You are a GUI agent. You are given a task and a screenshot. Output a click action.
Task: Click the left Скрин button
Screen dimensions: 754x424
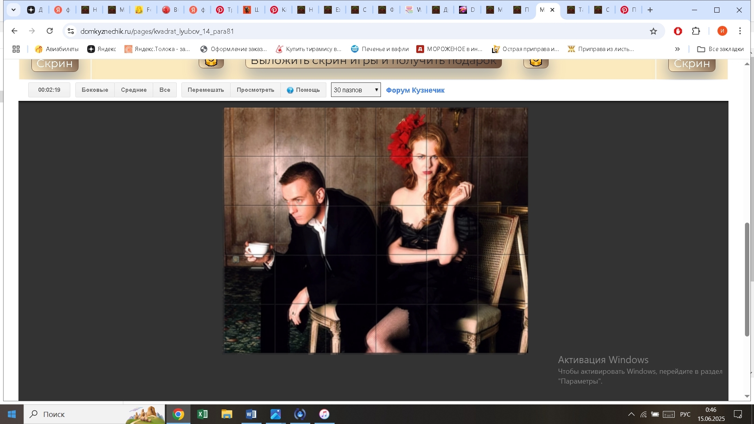[55, 65]
